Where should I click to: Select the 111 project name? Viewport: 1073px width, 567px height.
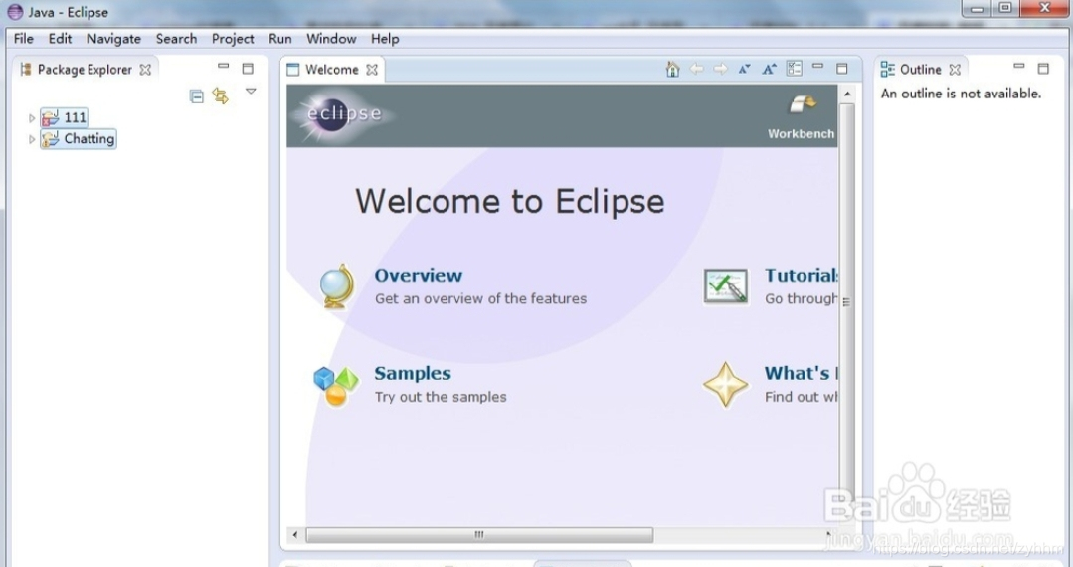pos(76,117)
